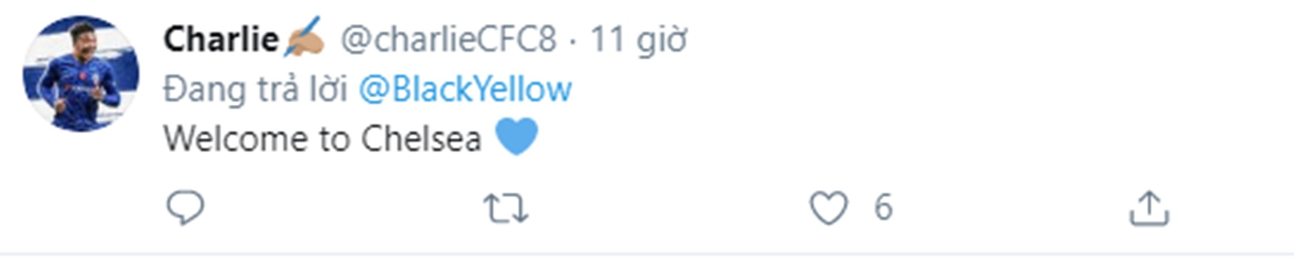Follow the @BlackYellow mention link
Viewport: 1294px width, 268px height.
(x=465, y=89)
